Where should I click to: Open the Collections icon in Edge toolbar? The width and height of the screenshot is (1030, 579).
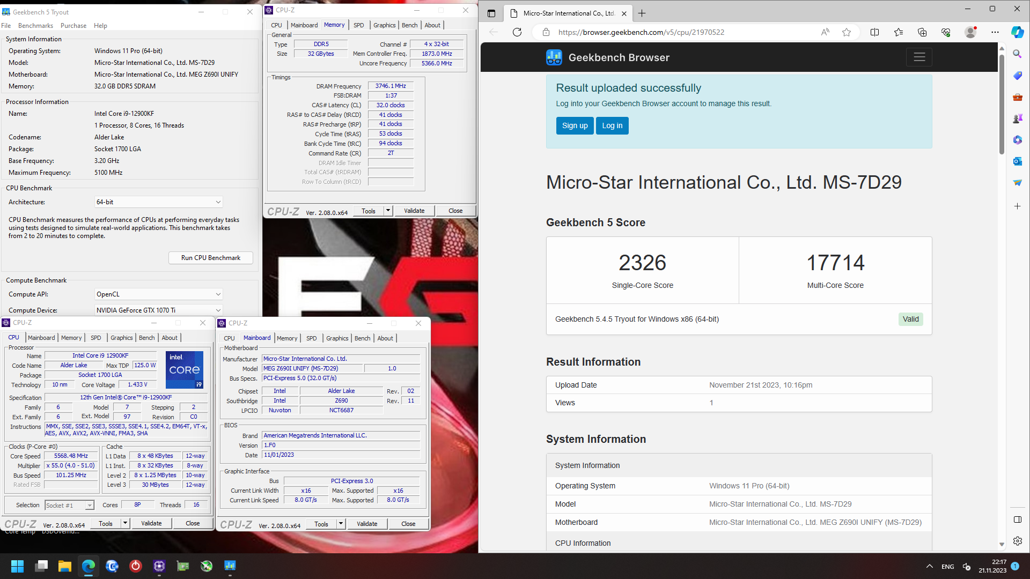[922, 32]
